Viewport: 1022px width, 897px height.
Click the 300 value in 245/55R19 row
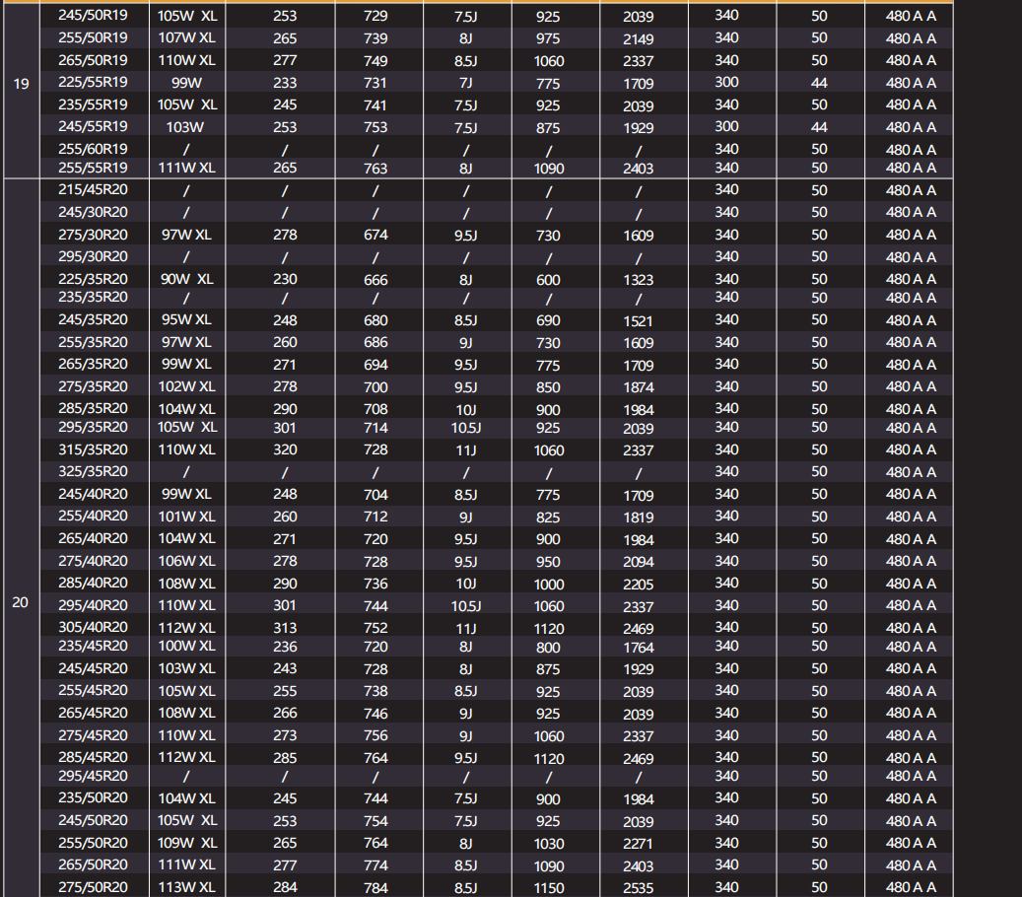click(726, 127)
